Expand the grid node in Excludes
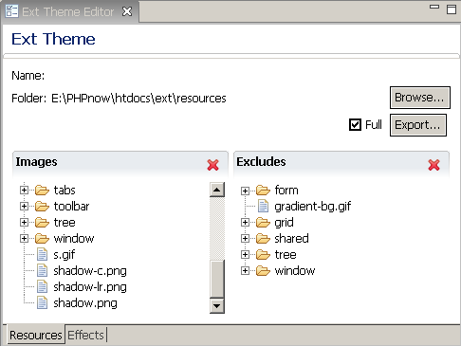The image size is (461, 346). point(245,223)
